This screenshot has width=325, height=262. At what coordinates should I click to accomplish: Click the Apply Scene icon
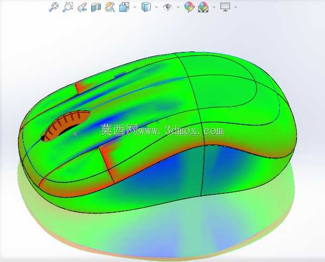click(x=203, y=7)
